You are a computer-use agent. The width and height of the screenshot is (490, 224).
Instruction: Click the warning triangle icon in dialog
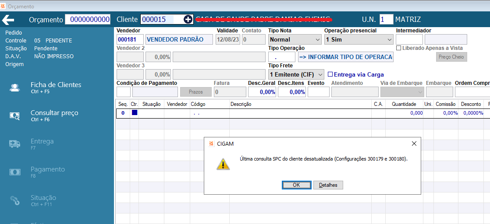pos(223,164)
